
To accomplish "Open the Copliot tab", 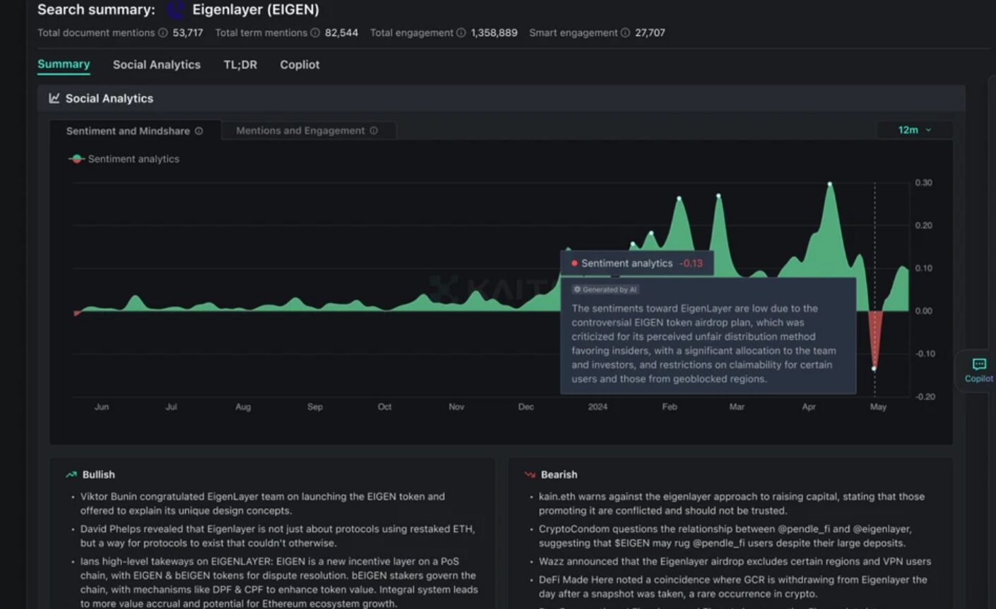I will [x=300, y=64].
